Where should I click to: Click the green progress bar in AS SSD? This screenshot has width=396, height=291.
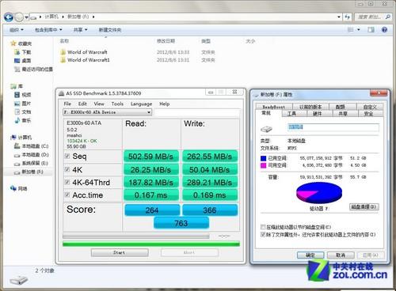coord(151,244)
